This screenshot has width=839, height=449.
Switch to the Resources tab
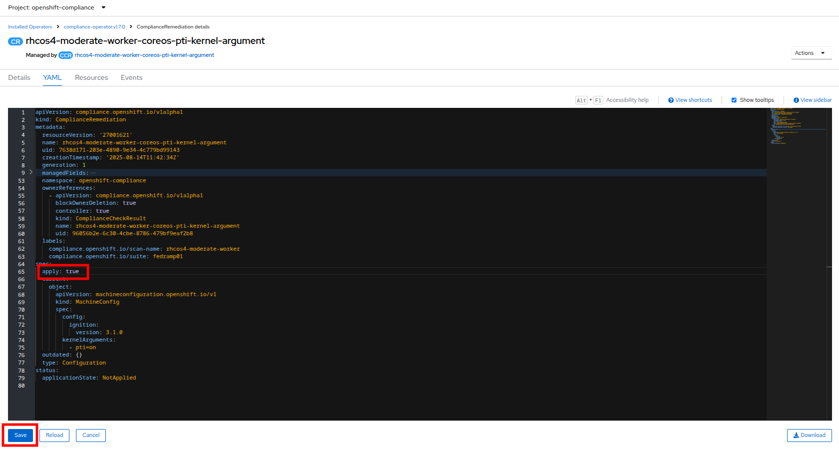(x=91, y=77)
